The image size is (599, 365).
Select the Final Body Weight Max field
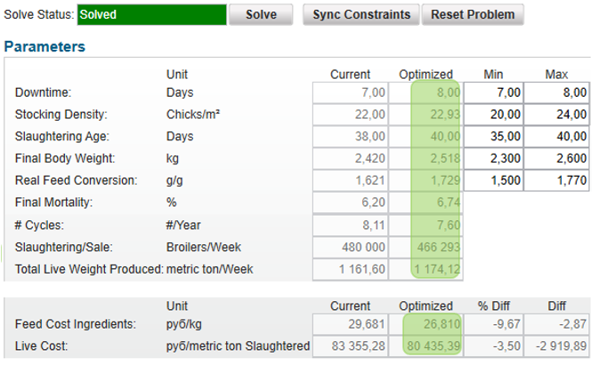[x=556, y=158]
